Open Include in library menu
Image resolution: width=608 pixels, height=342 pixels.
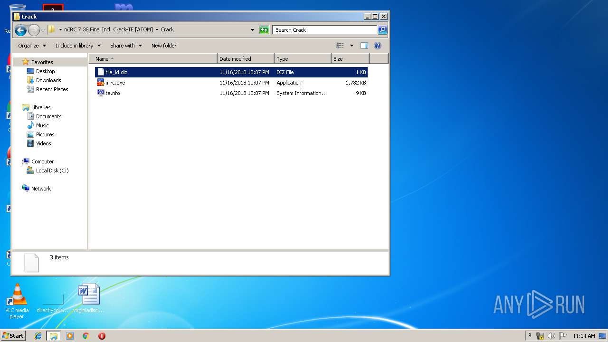point(78,46)
